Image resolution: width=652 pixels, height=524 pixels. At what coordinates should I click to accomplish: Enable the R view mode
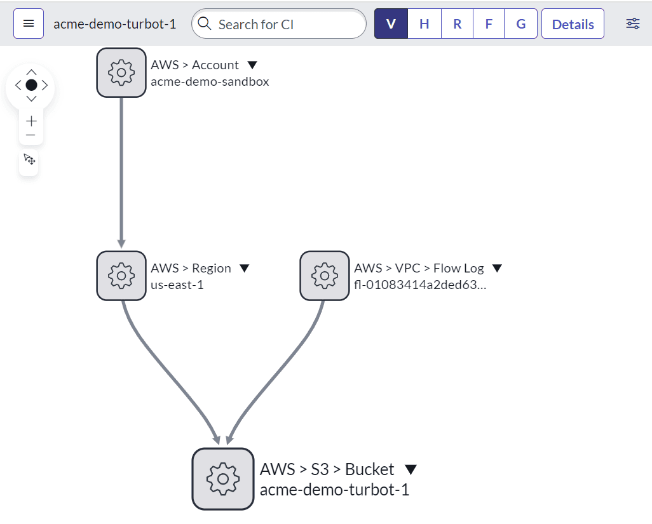coord(456,24)
